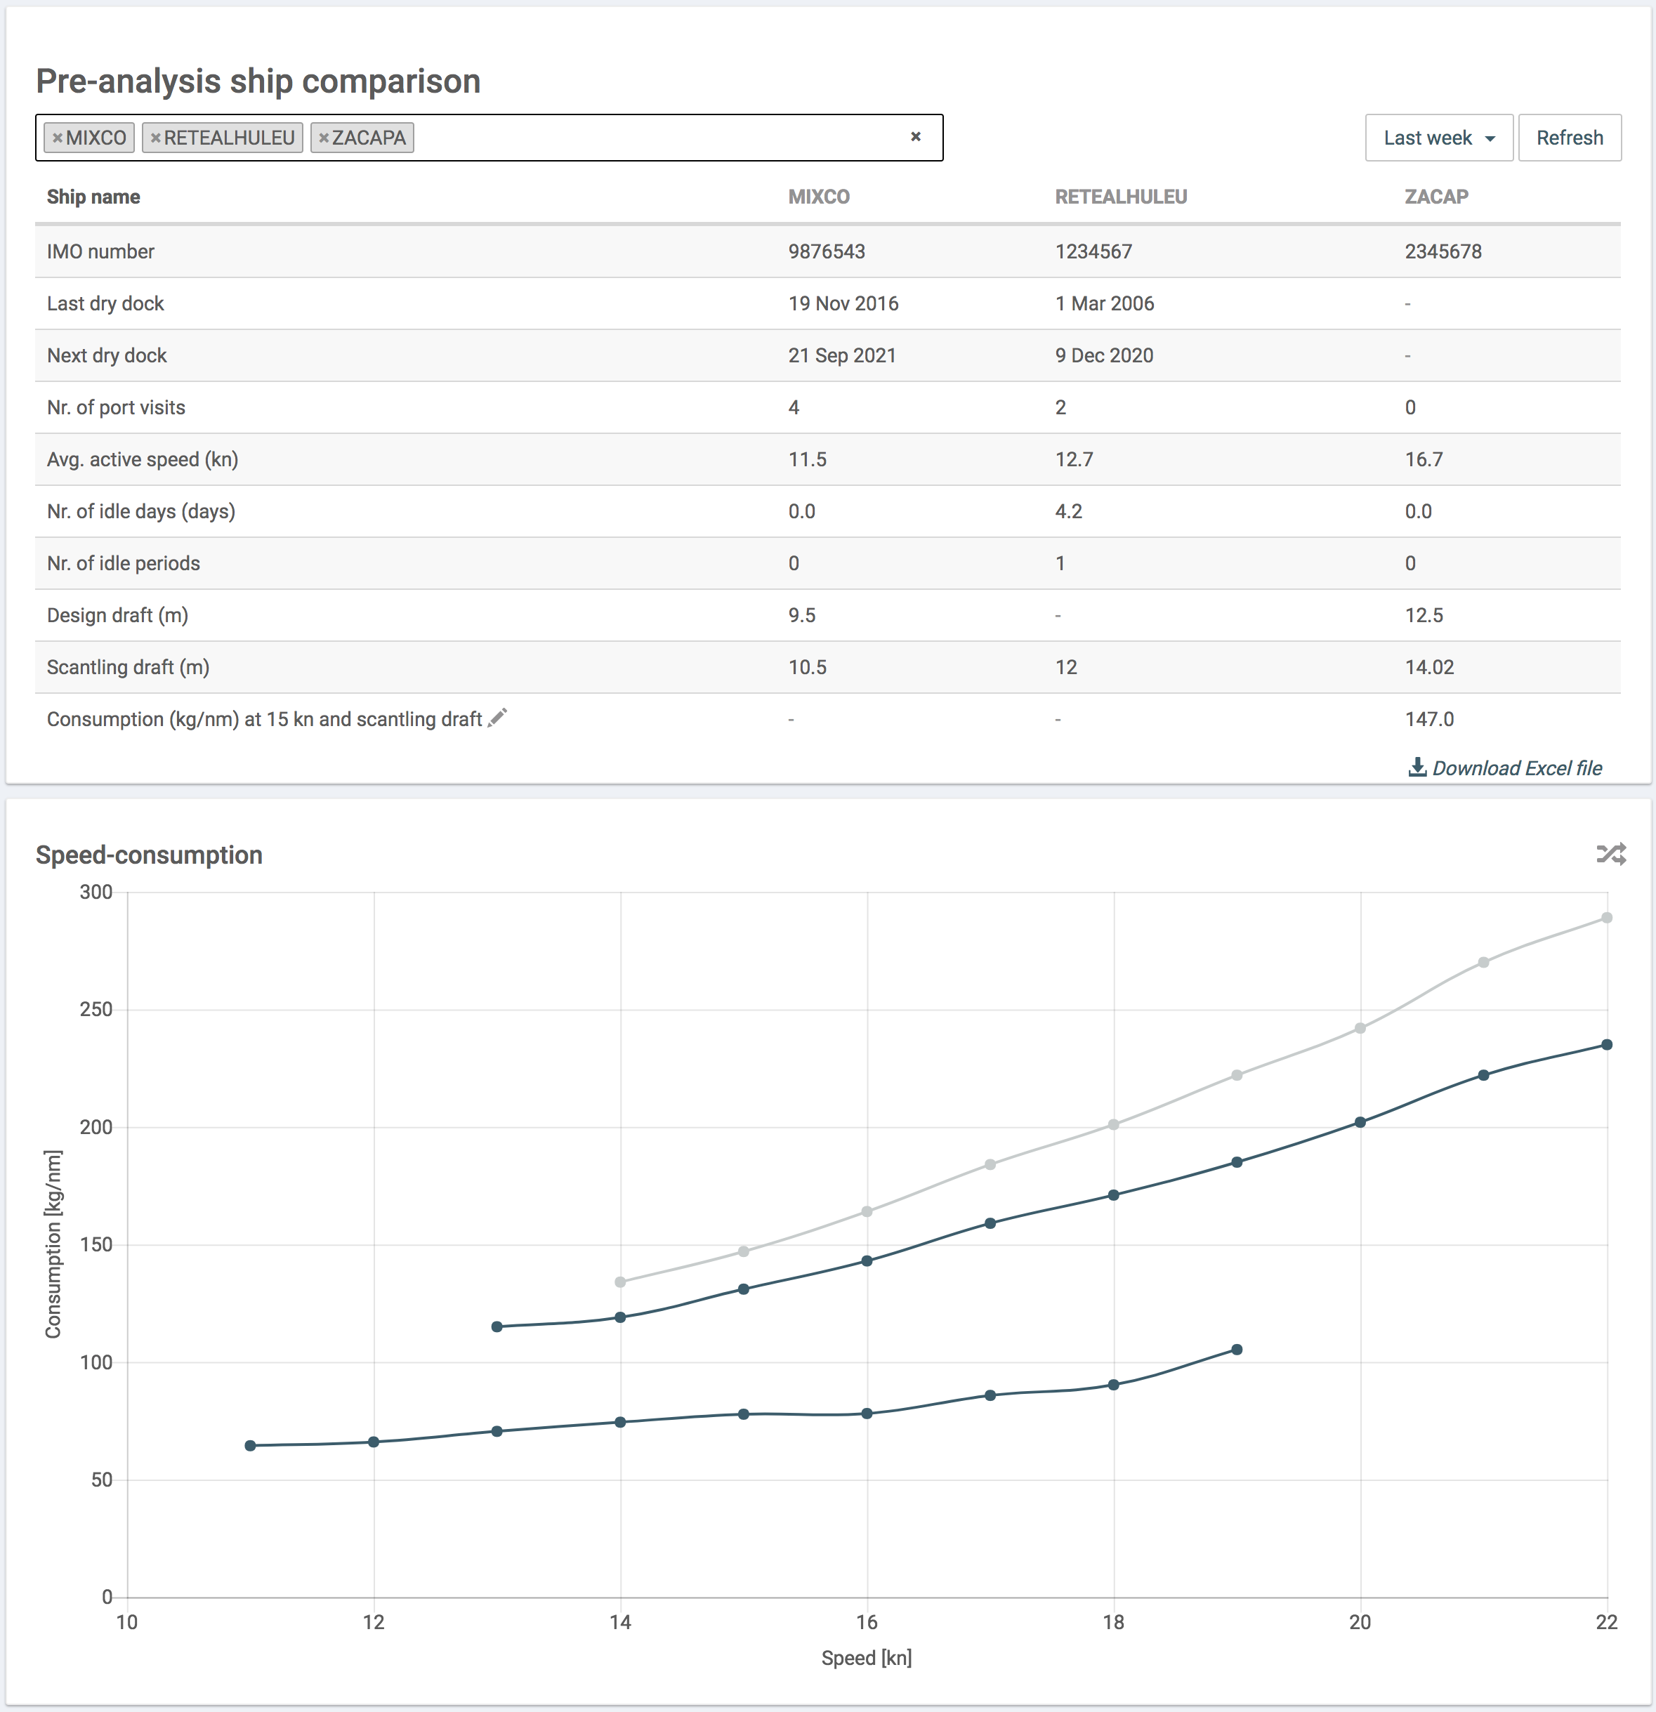The image size is (1656, 1712).
Task: Click the lowest curve's point at 19 kn
Action: [1237, 1350]
